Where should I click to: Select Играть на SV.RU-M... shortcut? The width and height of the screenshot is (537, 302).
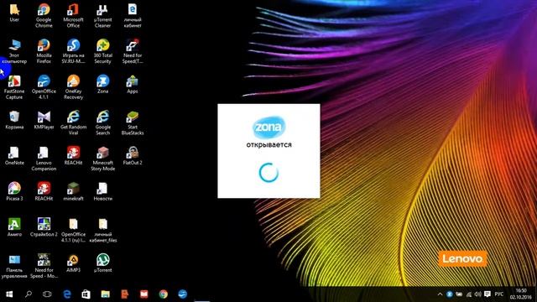(x=73, y=51)
